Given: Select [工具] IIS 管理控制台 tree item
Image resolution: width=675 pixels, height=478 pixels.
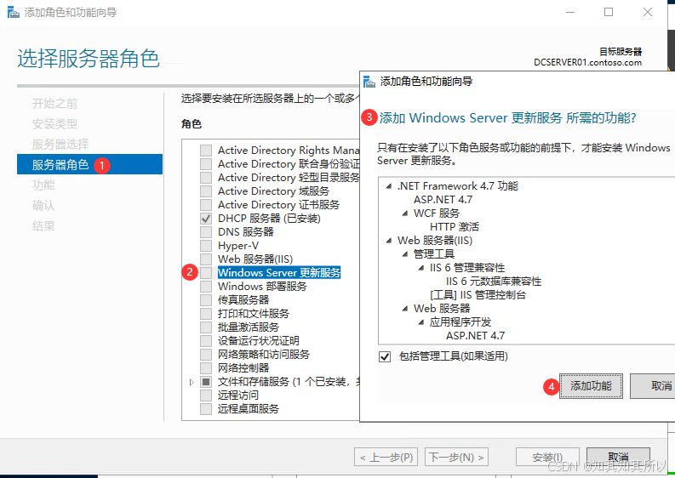Looking at the screenshot, I should pyautogui.click(x=478, y=295).
